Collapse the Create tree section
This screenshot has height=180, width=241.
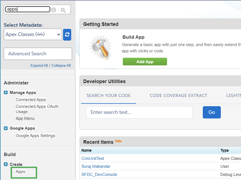[x=6, y=165]
